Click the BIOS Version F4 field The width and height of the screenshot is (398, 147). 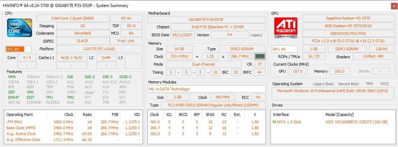pos(230,35)
